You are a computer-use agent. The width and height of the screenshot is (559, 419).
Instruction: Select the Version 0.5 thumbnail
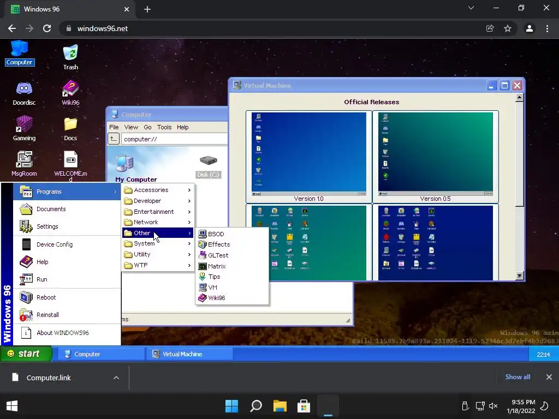click(435, 157)
